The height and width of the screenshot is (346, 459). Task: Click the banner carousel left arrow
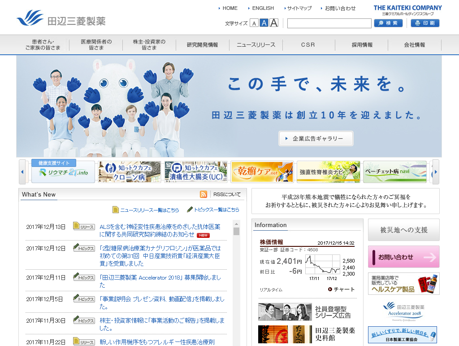pos(22,172)
